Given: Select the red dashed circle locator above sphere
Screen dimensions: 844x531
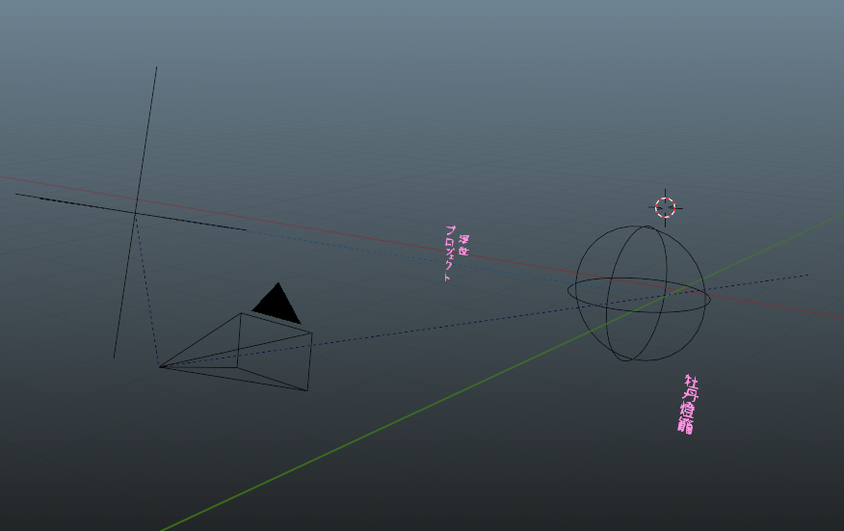Looking at the screenshot, I should point(665,207).
